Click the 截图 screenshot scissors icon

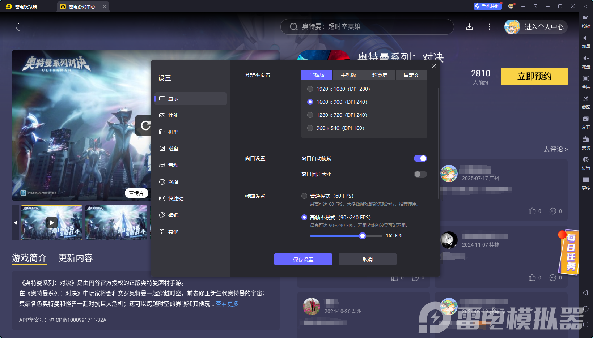tap(586, 99)
